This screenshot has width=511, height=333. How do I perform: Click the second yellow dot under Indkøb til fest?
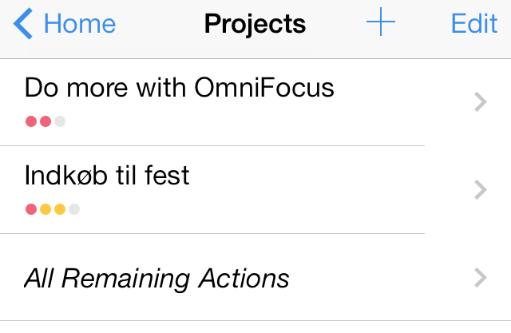tap(60, 209)
